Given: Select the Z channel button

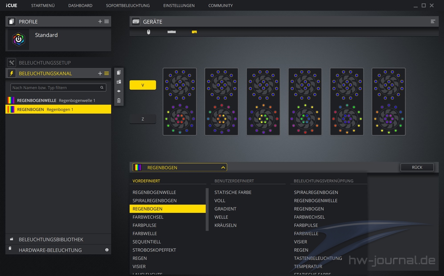Looking at the screenshot, I should [143, 119].
